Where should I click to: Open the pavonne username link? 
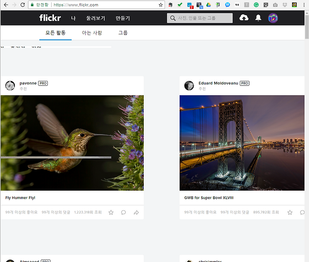[28, 83]
